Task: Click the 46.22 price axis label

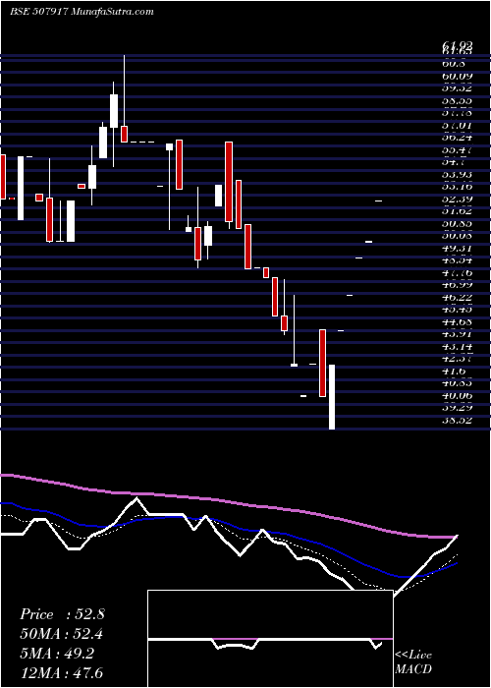Action: (458, 298)
